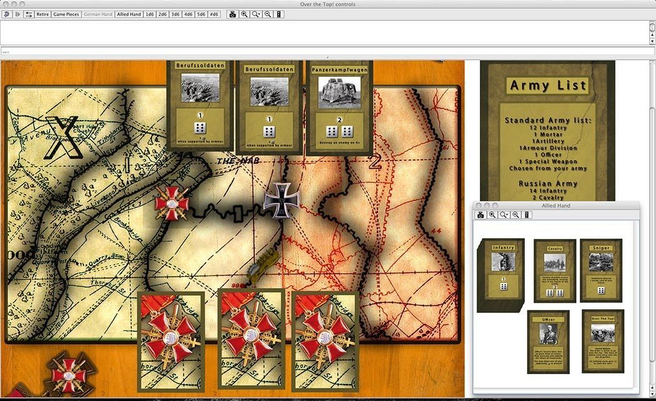Select the second Berufssoldaten card
Screen dimensions: 656x401
pos(269,109)
